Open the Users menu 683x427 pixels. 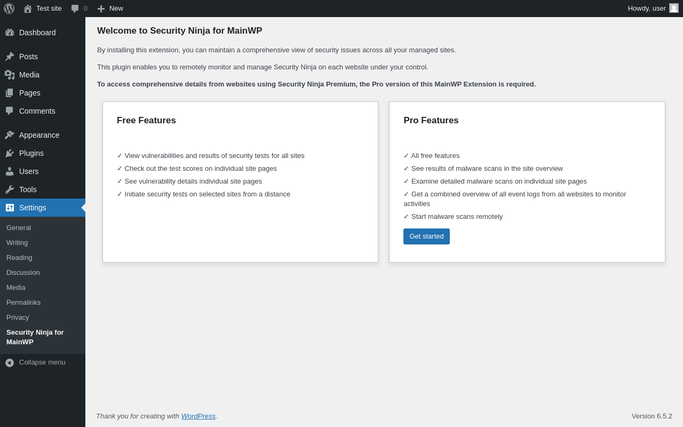[x=43, y=171]
